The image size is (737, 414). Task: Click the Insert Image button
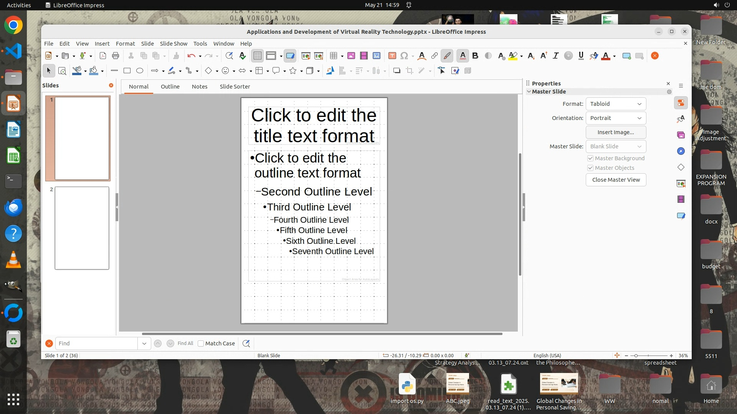pos(616,132)
